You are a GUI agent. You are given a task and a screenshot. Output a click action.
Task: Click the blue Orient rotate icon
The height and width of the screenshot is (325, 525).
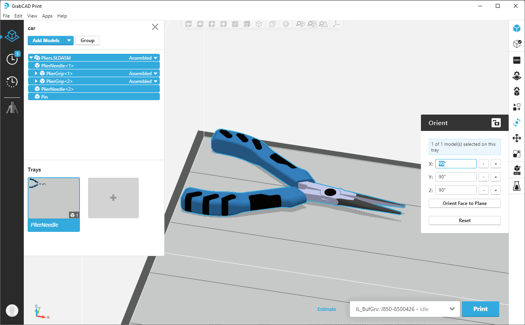[517, 122]
